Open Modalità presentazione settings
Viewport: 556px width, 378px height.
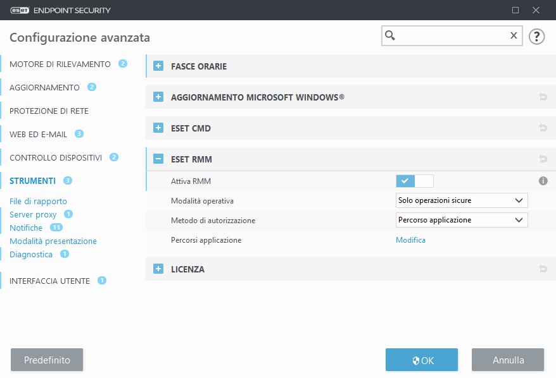click(x=53, y=241)
